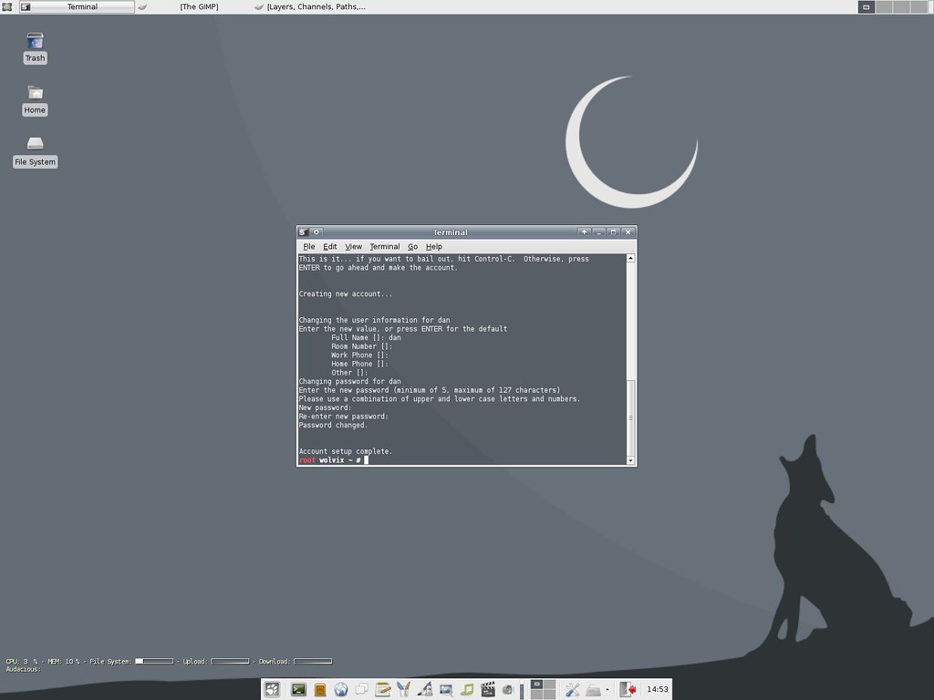This screenshot has width=934, height=700.
Task: Open the speaker volume control
Action: tap(507, 689)
